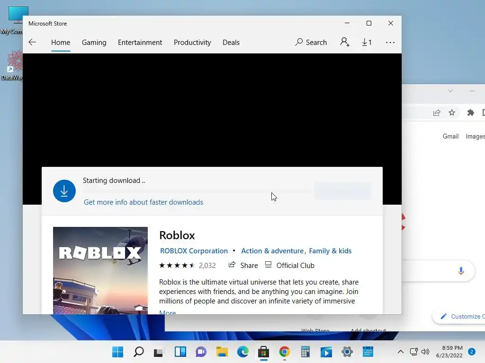Open the Windows Start menu

tap(117, 352)
